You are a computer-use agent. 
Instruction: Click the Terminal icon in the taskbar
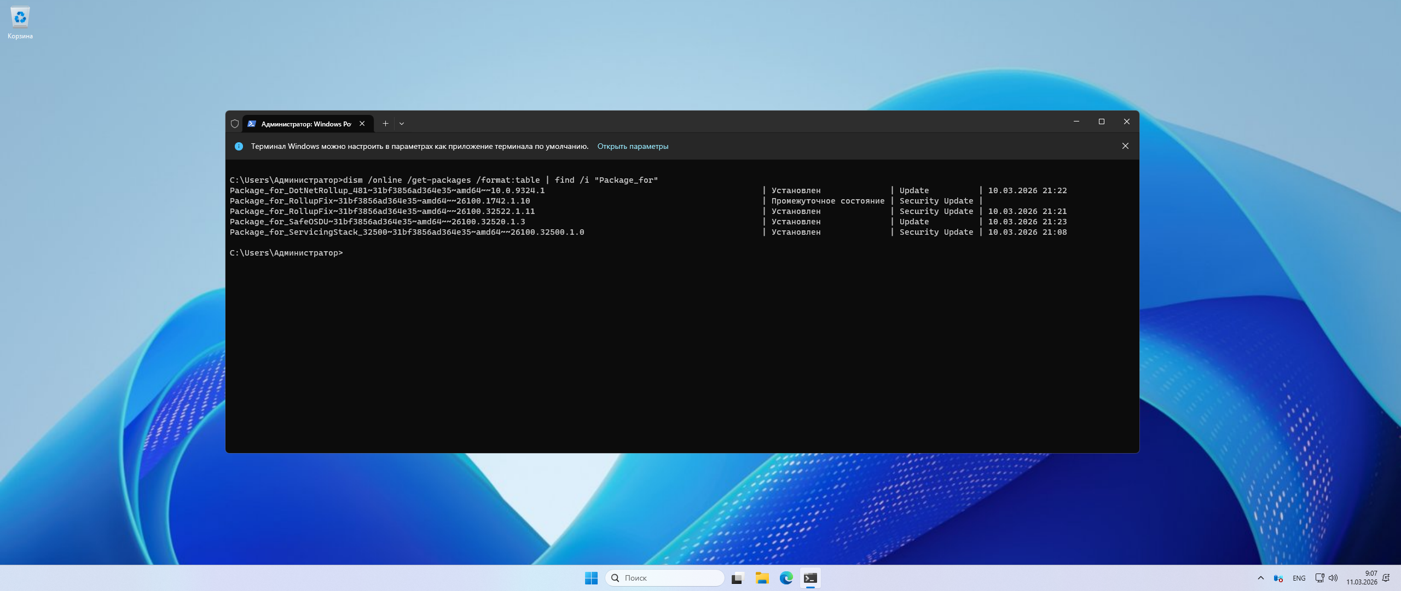[810, 578]
